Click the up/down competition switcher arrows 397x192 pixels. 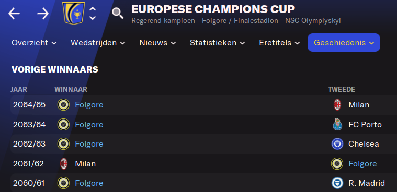point(93,14)
